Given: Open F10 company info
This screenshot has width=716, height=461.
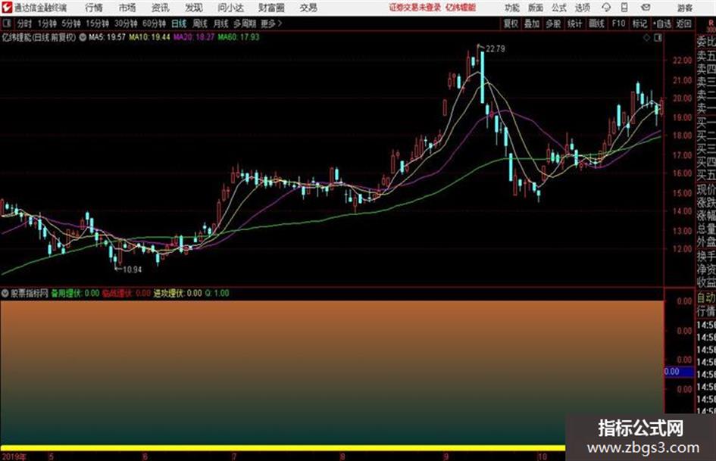Looking at the screenshot, I should 618,23.
